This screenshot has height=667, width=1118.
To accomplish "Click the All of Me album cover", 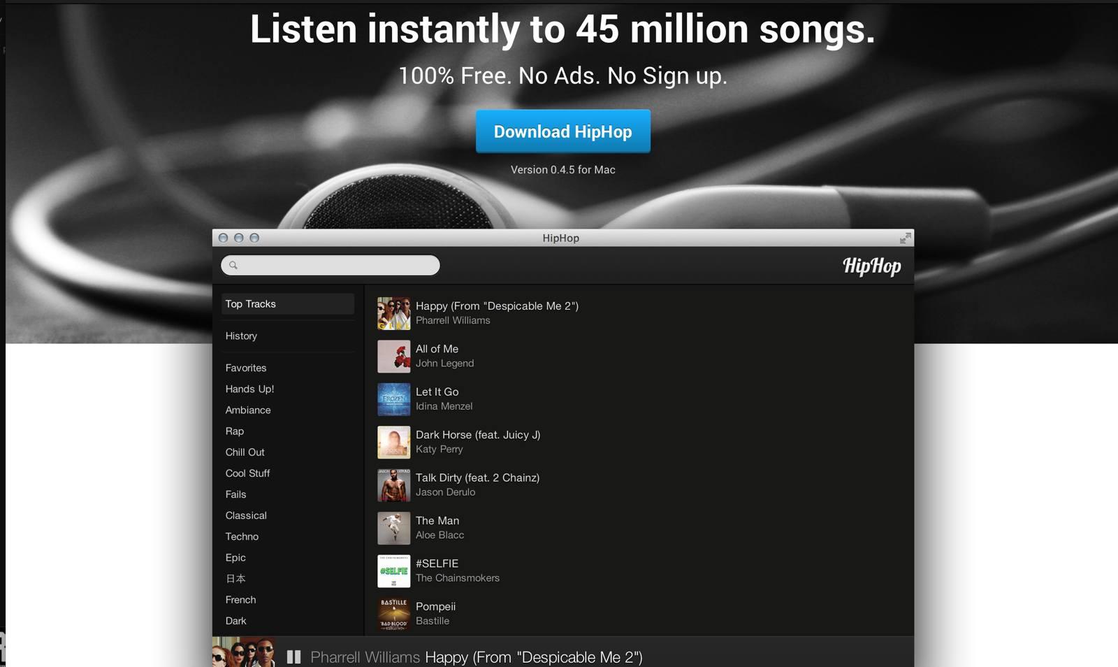I will click(394, 357).
